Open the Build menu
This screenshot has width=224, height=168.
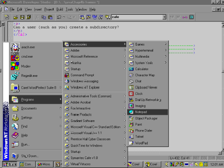(60, 9)
